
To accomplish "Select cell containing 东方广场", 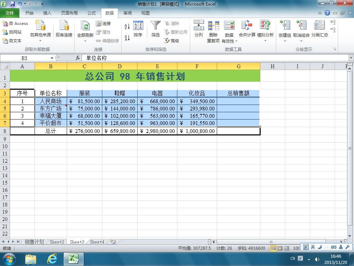I will click(50, 108).
